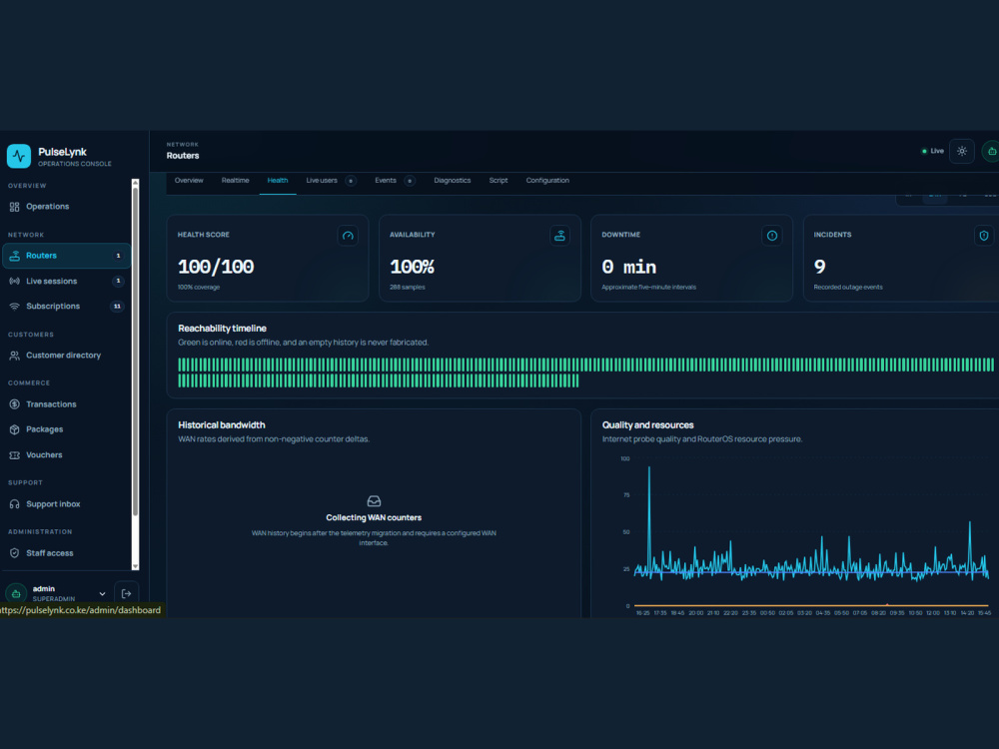
Task: Click the Routers router icon in sidebar
Action: click(x=15, y=256)
